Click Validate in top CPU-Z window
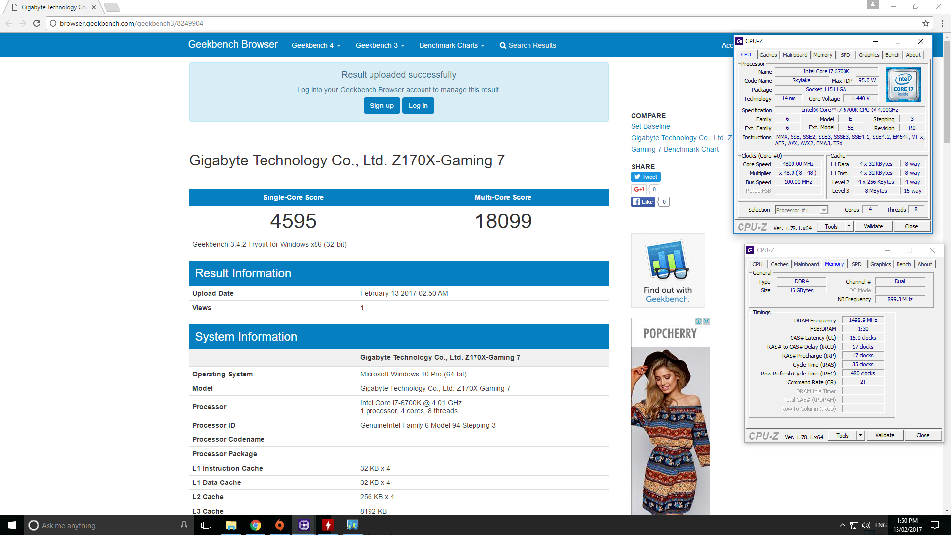 873,226
